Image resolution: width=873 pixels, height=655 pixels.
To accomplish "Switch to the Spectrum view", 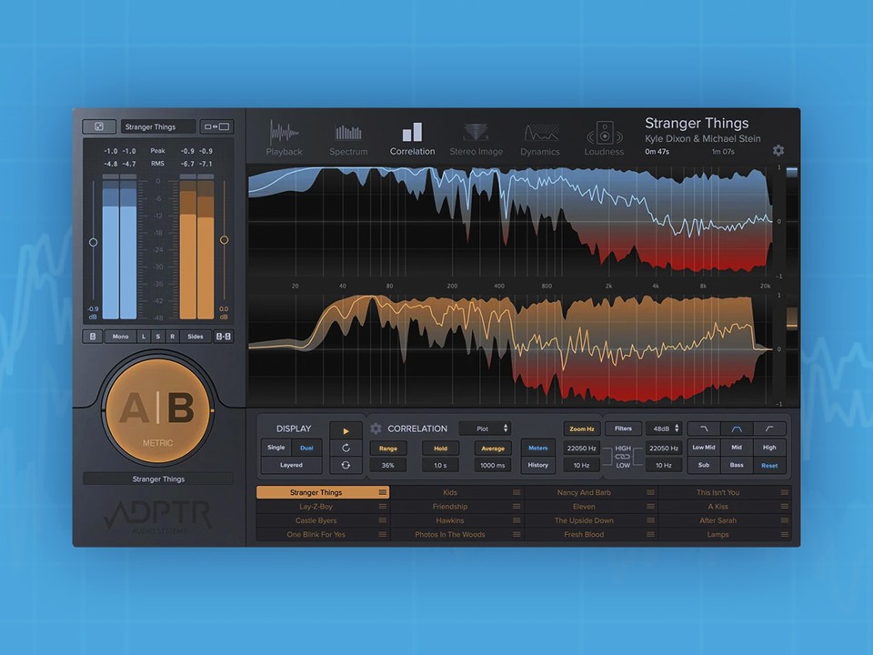I will (348, 138).
